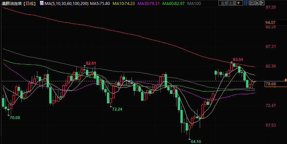The image size is (287, 144).
Task: Click the MA30:79.31 value
Action: pos(149,3)
